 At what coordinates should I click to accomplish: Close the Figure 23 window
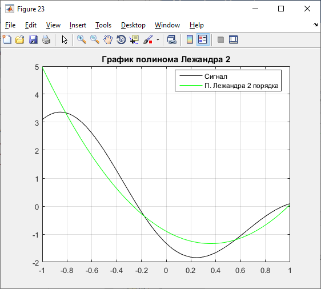(x=307, y=9)
